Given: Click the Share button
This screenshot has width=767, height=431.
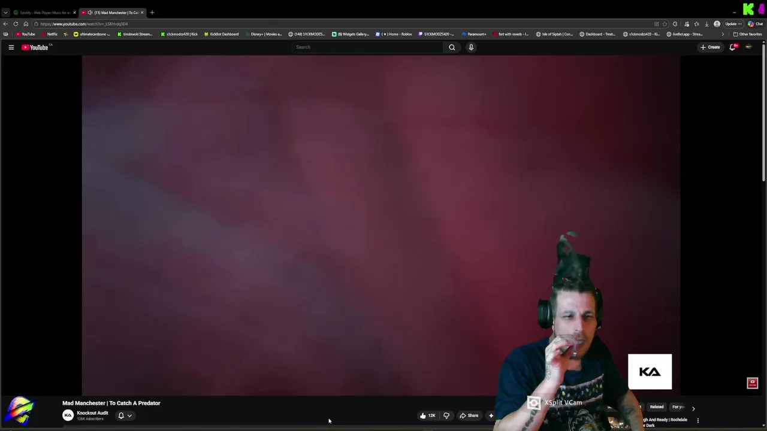Looking at the screenshot, I should pyautogui.click(x=469, y=415).
